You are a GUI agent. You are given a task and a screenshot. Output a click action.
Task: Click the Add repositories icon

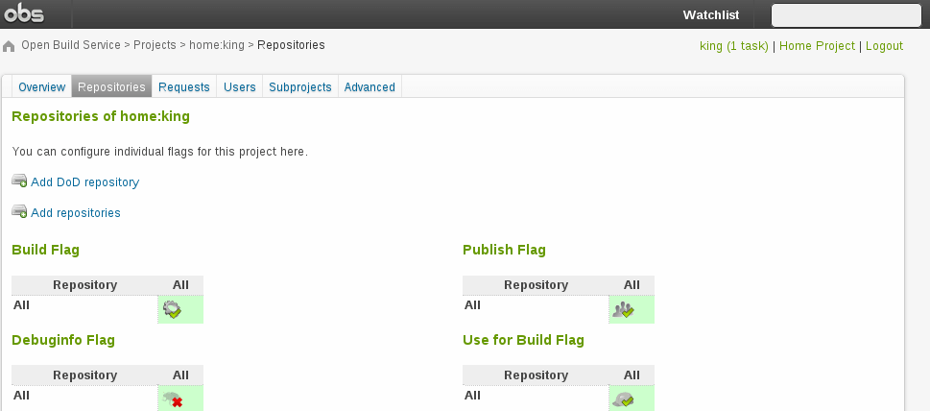(19, 211)
